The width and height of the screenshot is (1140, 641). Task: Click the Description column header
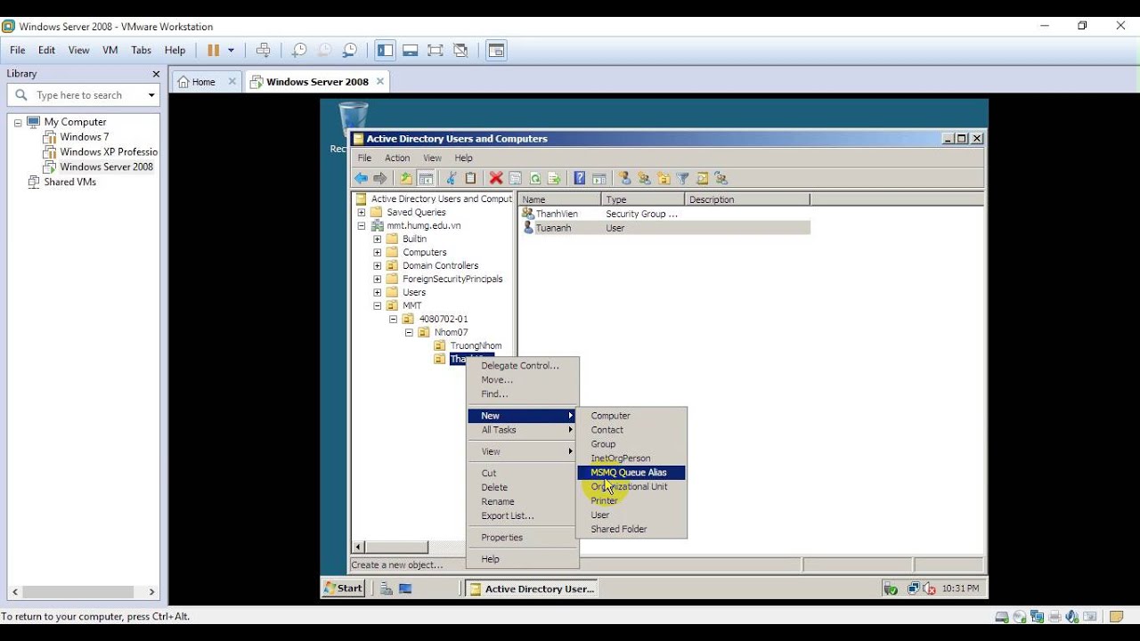click(x=747, y=199)
